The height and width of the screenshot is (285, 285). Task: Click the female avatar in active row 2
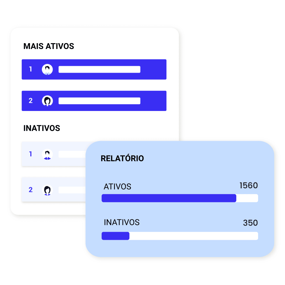click(x=47, y=101)
